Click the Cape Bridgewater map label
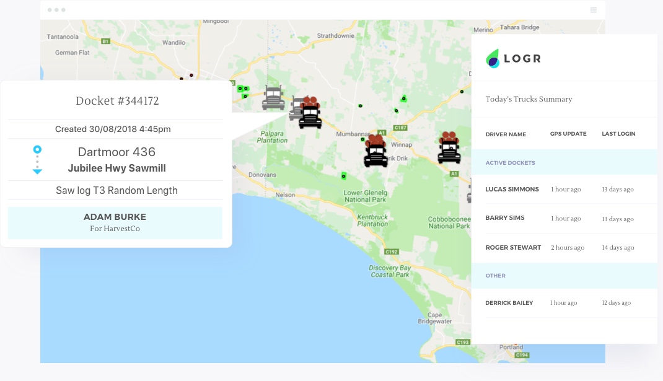 click(x=435, y=318)
